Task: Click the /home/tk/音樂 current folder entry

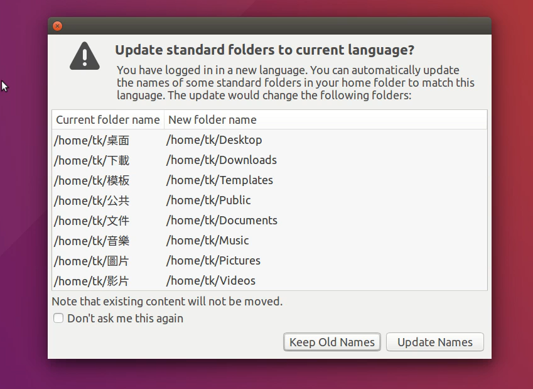Action: click(x=92, y=241)
